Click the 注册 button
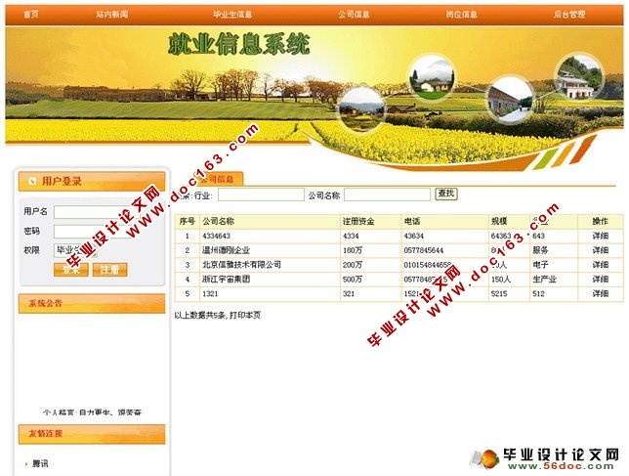 pos(110,270)
